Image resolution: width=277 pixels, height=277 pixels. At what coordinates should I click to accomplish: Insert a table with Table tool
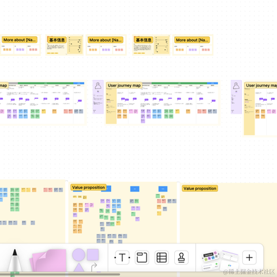(x=162, y=257)
